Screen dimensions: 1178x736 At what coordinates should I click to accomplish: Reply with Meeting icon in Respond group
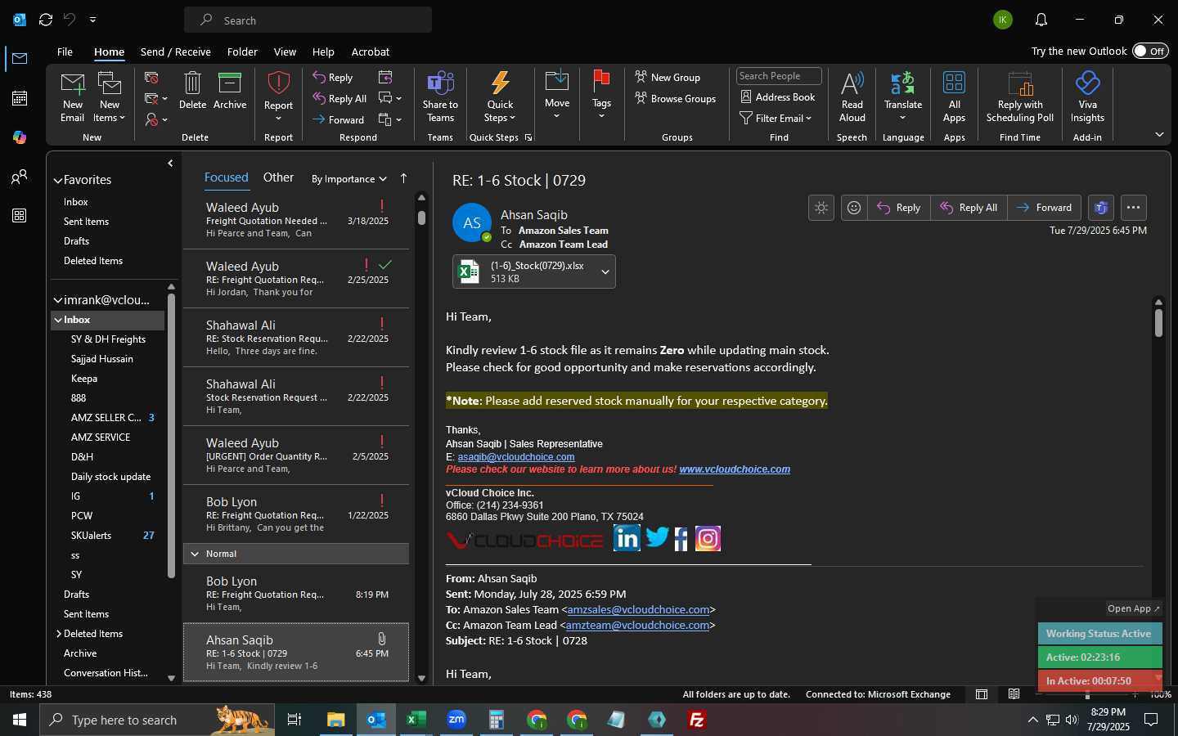tap(385, 78)
